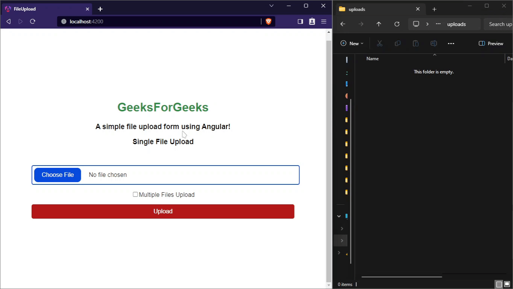Viewport: 513px width, 289px height.
Task: Click the Rename icon in Explorer toolbar
Action: point(434,43)
